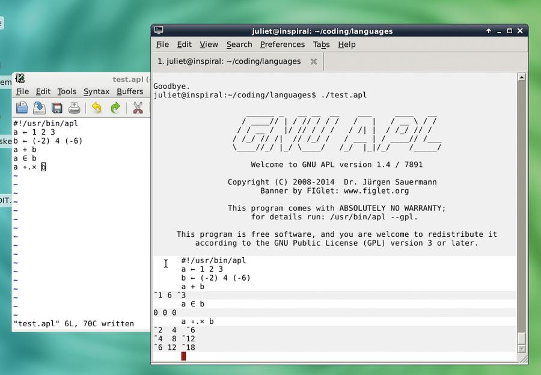Close the juliet@inspiral terminal tab
Viewport: 541px width, 375px height.
(x=314, y=61)
